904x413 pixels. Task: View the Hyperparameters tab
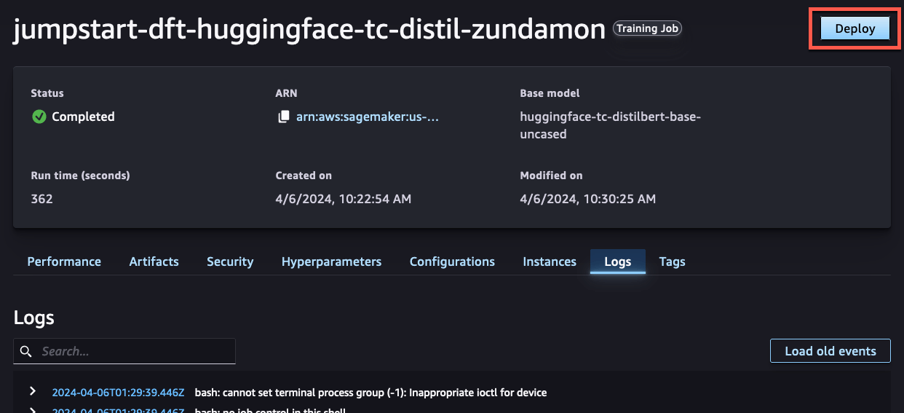331,261
